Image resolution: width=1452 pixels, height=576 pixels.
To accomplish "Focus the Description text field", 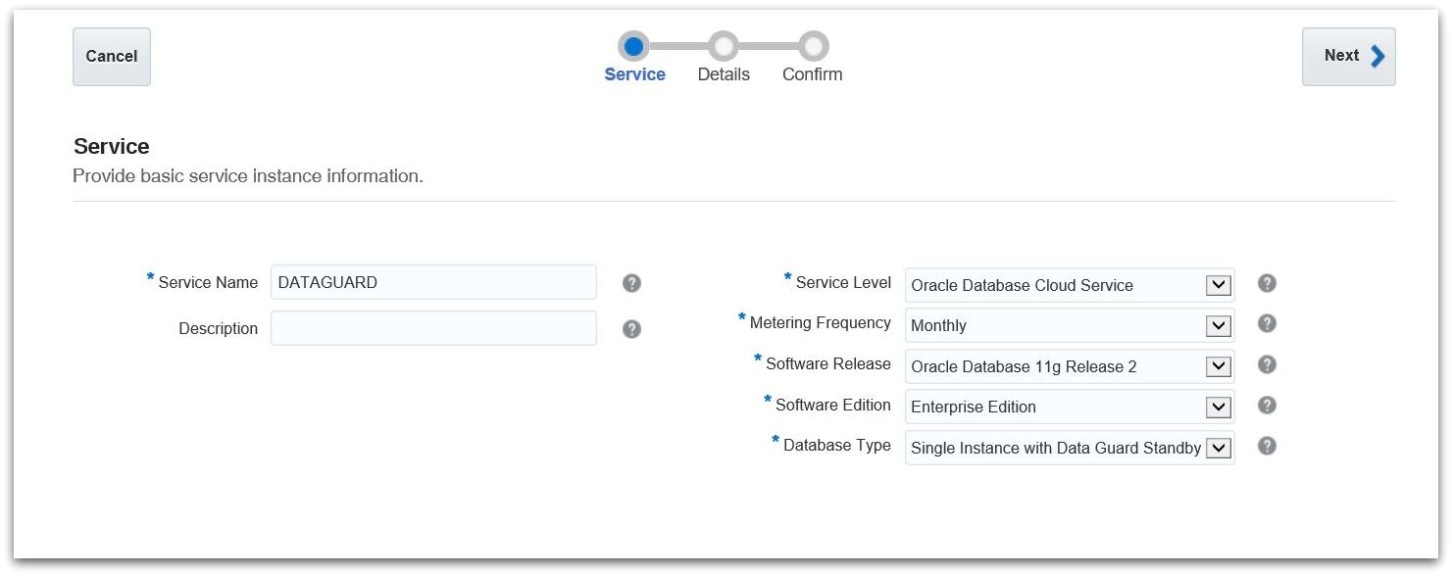I will (x=433, y=328).
